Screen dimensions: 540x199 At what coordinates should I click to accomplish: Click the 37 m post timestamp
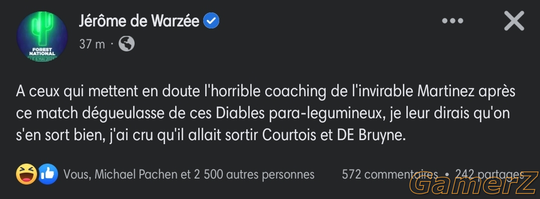click(x=92, y=44)
